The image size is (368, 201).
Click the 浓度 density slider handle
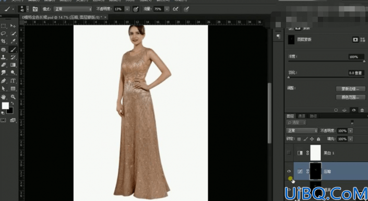pos(364,62)
